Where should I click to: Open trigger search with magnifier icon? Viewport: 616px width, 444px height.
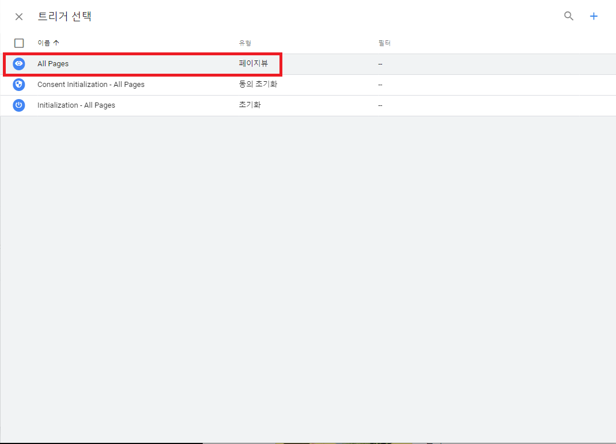569,16
